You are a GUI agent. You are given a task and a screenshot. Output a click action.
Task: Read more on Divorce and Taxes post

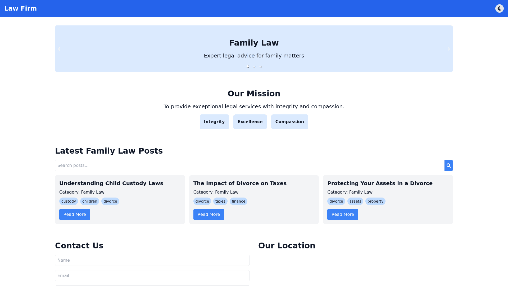click(x=208, y=215)
